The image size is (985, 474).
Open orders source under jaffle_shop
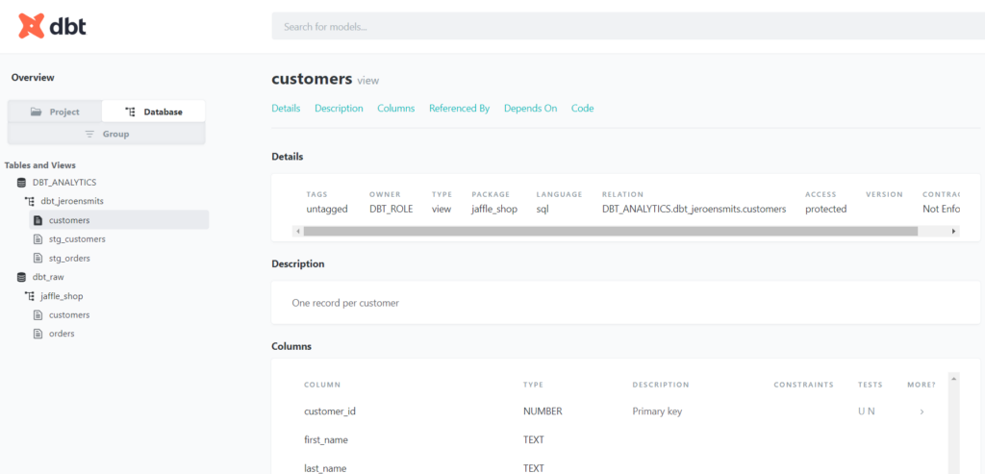point(62,334)
